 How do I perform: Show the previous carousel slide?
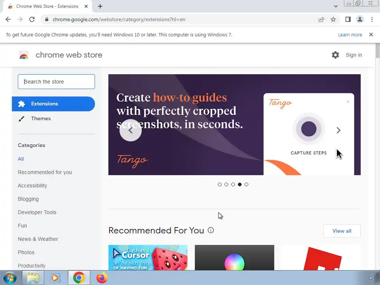[x=131, y=130]
